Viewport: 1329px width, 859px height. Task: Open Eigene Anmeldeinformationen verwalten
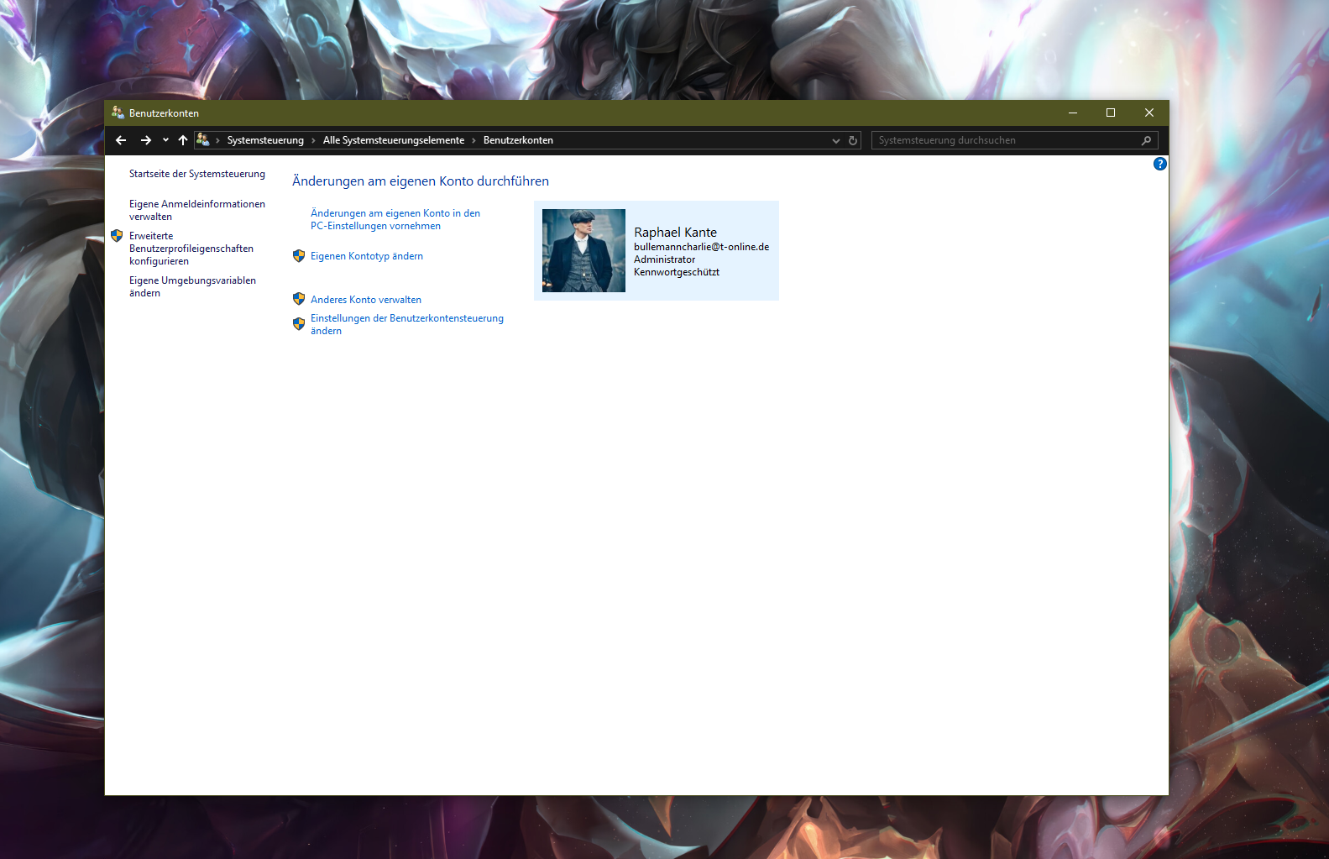click(x=197, y=210)
